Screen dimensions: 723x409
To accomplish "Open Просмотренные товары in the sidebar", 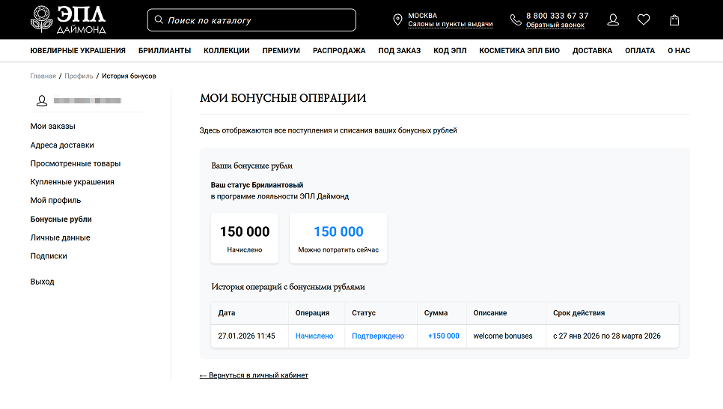I will [x=75, y=163].
